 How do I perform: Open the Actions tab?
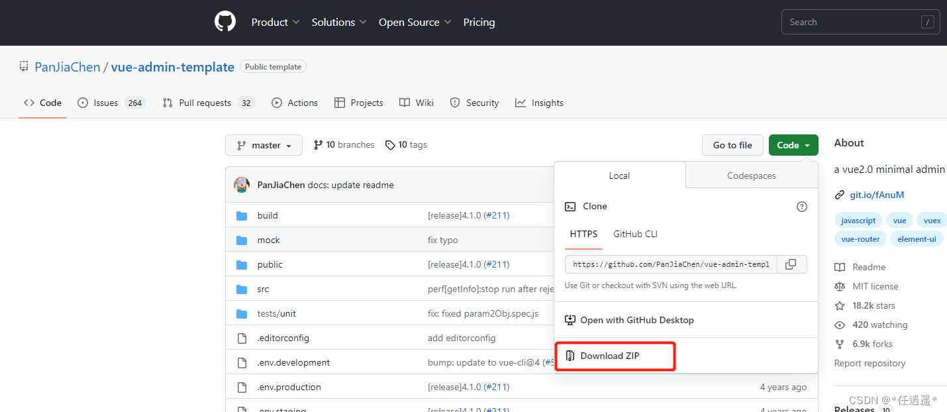tap(295, 103)
